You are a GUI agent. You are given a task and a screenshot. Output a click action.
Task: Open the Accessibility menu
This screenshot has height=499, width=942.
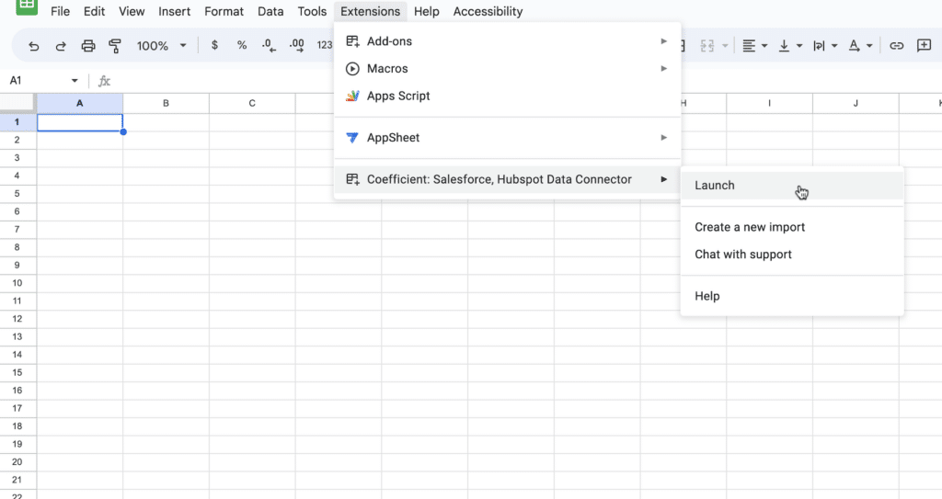(x=488, y=11)
